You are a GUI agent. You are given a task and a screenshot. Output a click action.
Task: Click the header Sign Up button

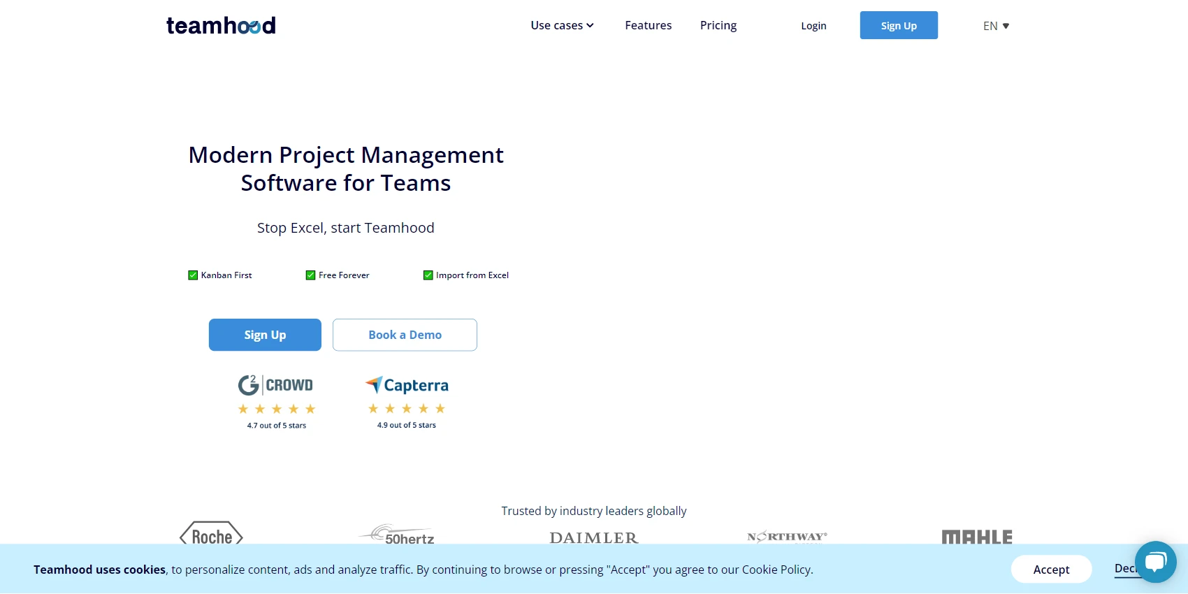click(899, 25)
